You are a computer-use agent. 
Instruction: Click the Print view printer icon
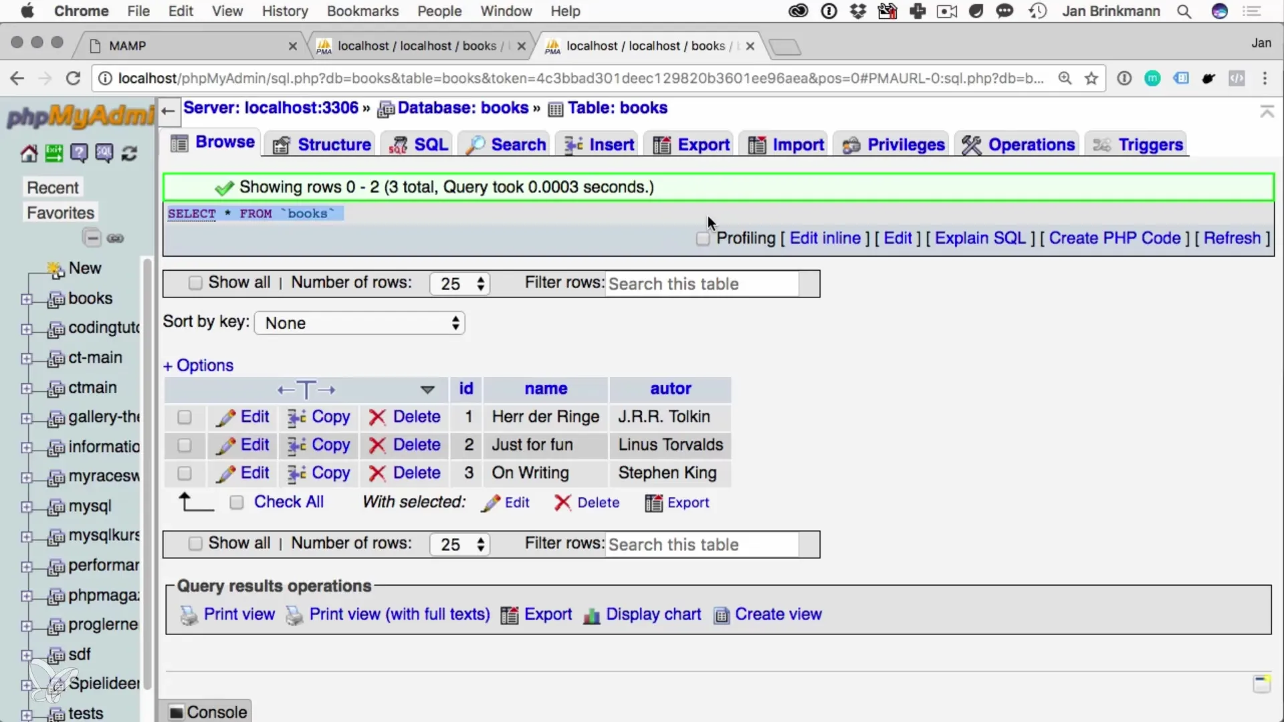pyautogui.click(x=189, y=616)
